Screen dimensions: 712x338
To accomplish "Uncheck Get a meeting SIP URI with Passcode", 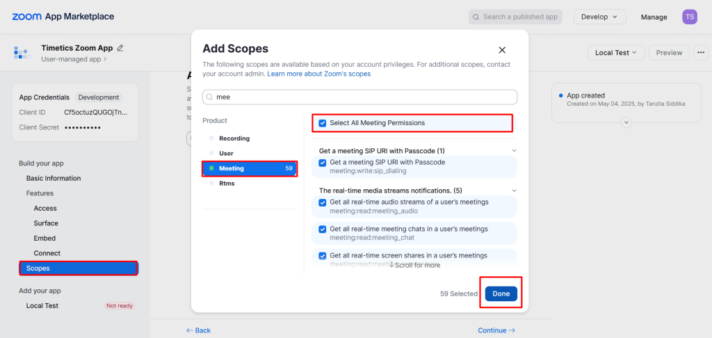I will point(323,163).
